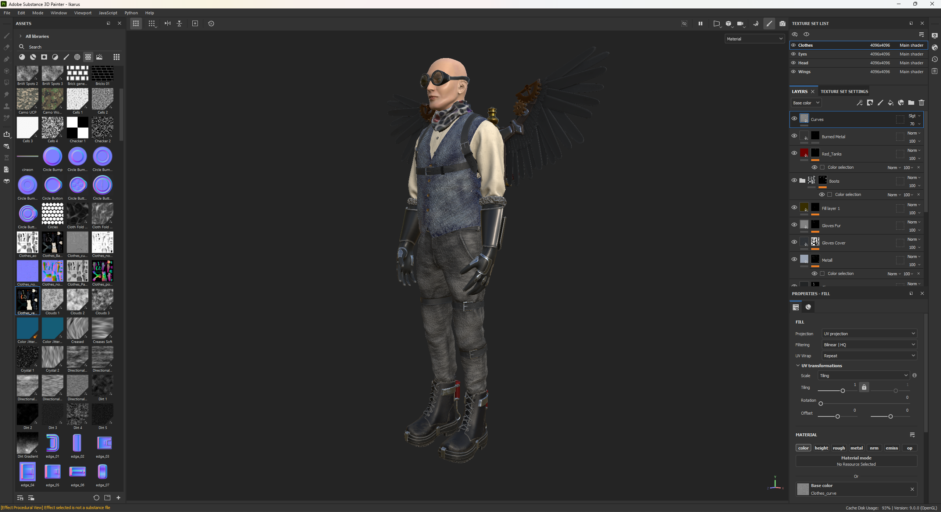Select the Paint brush tool in left toolbar

(6, 36)
